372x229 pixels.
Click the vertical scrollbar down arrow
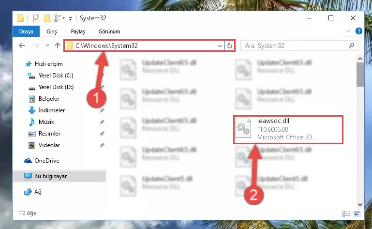point(360,204)
